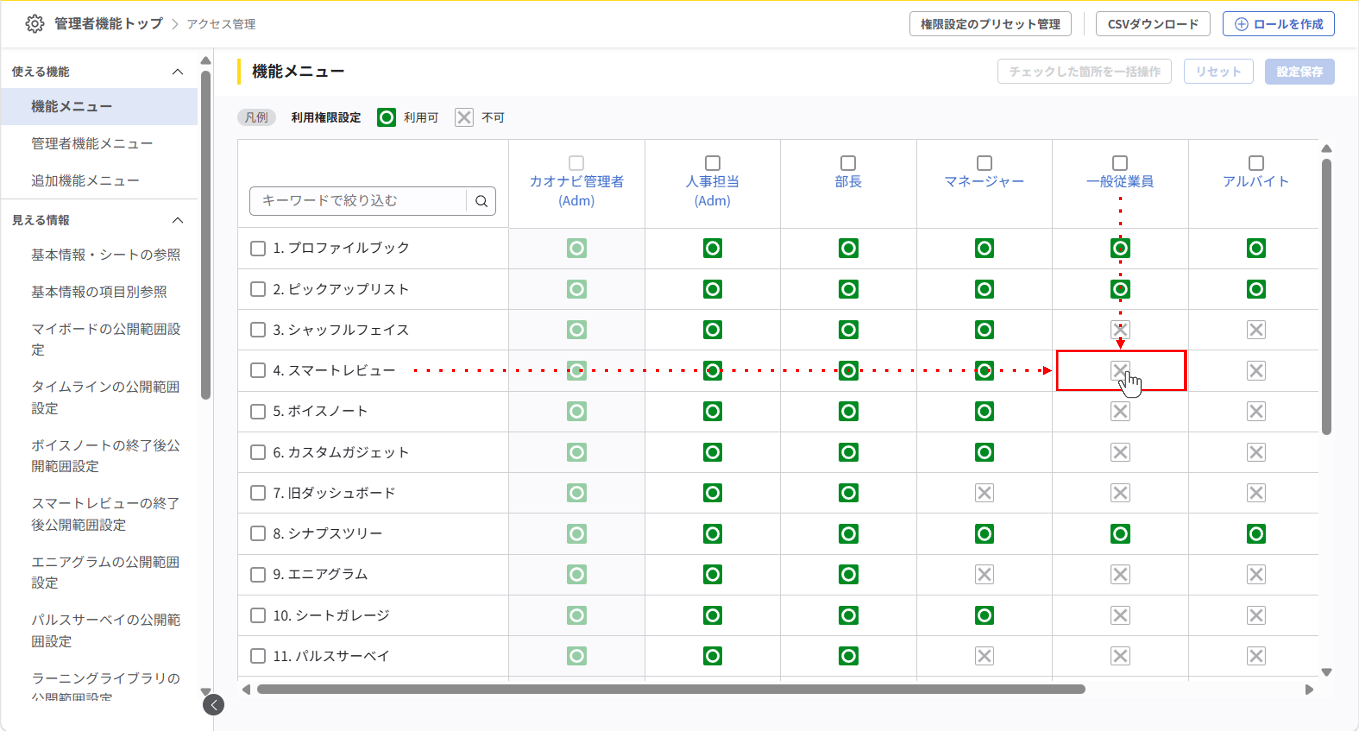The image size is (1359, 731).
Task: Check the 人事担当 column checkbox
Action: pos(712,163)
